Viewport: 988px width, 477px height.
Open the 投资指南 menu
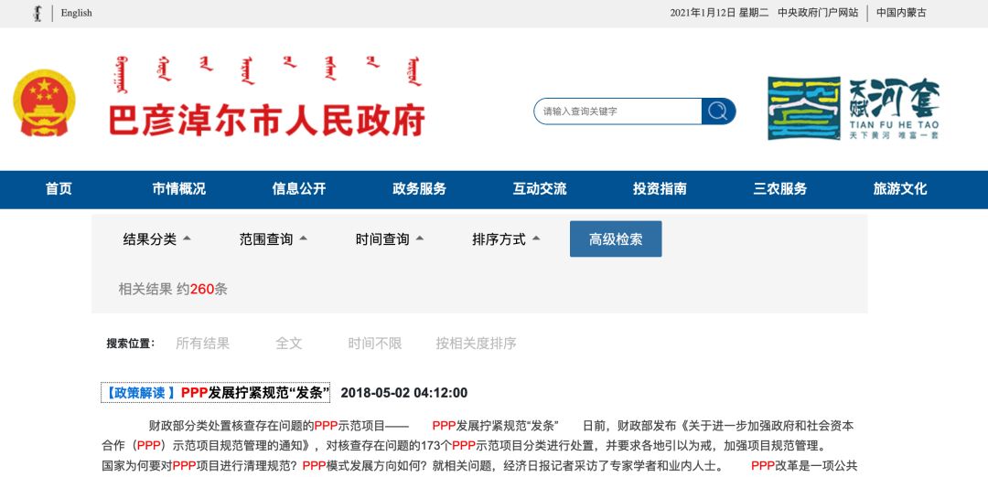(660, 189)
